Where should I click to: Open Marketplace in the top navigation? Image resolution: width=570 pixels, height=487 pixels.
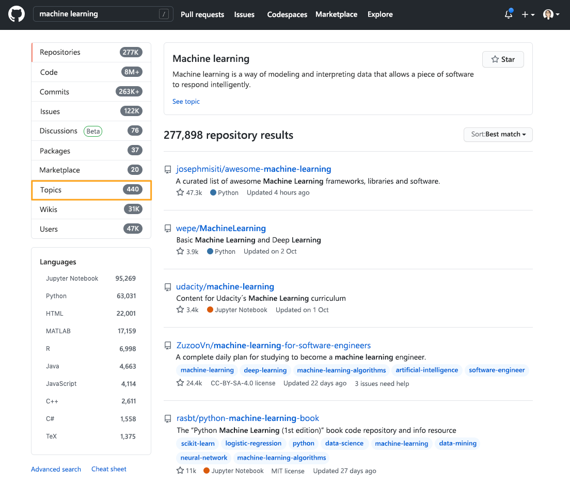pyautogui.click(x=336, y=14)
